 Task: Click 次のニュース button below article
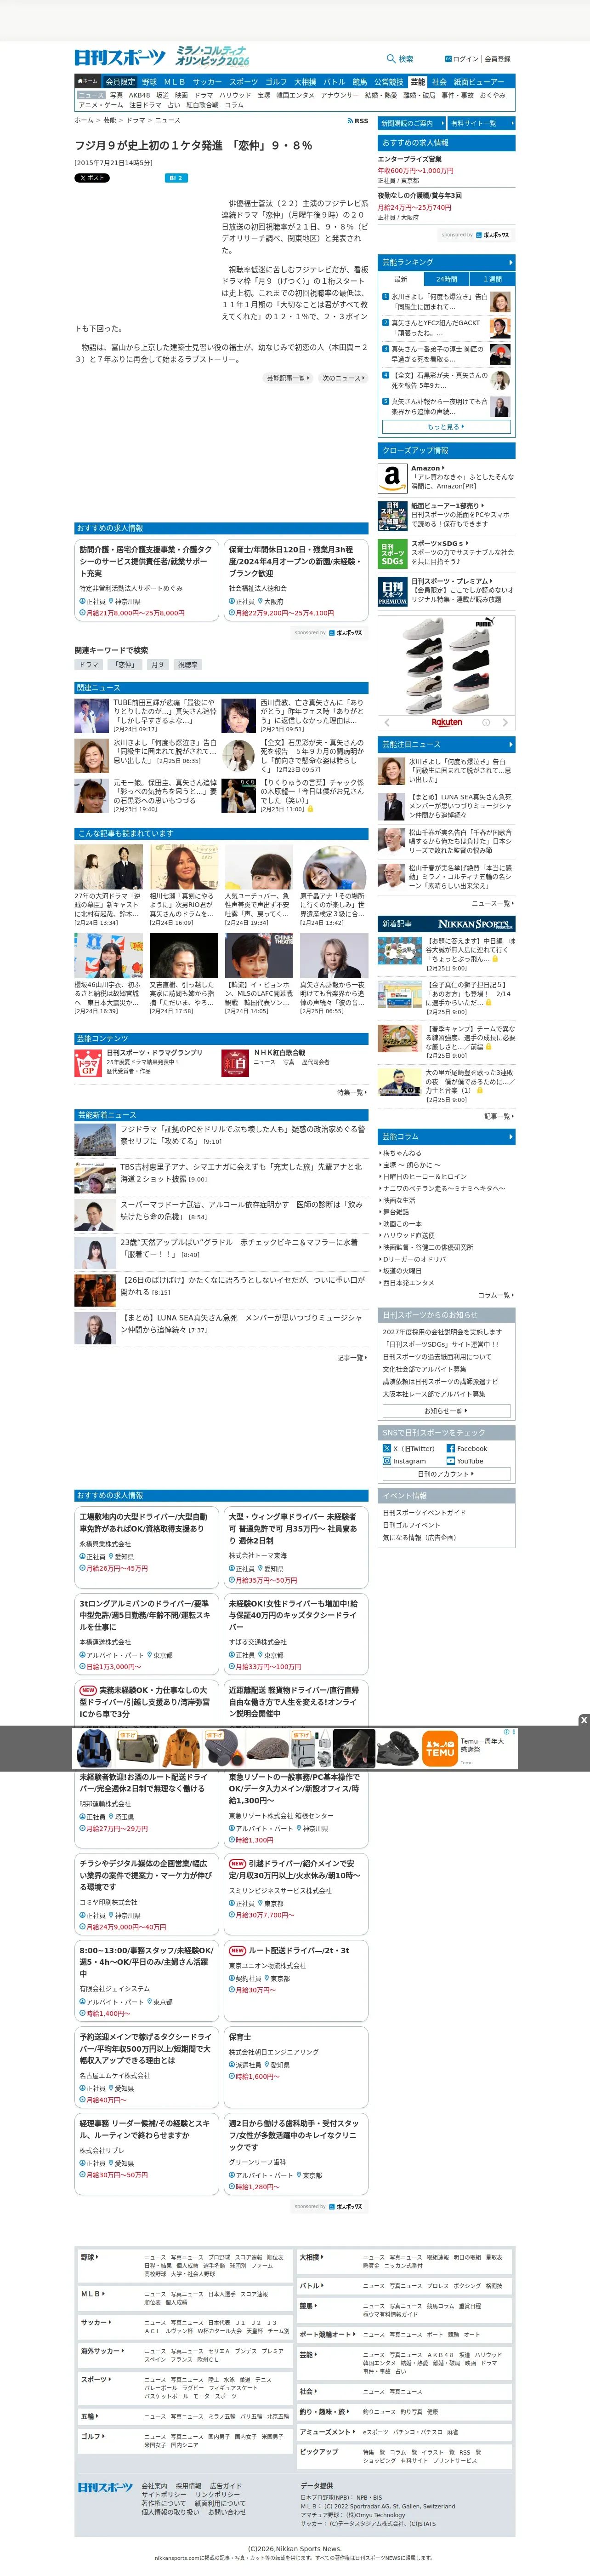pos(341,378)
